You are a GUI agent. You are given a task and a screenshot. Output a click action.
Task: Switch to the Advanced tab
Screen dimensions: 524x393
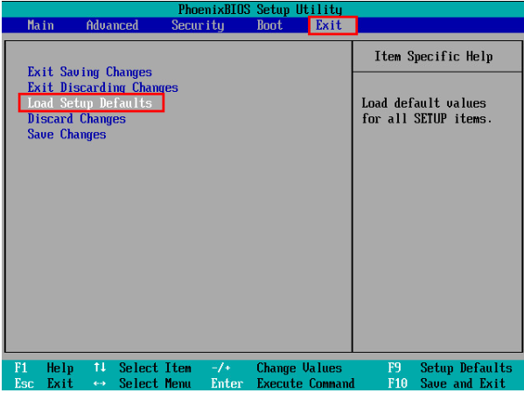112,25
